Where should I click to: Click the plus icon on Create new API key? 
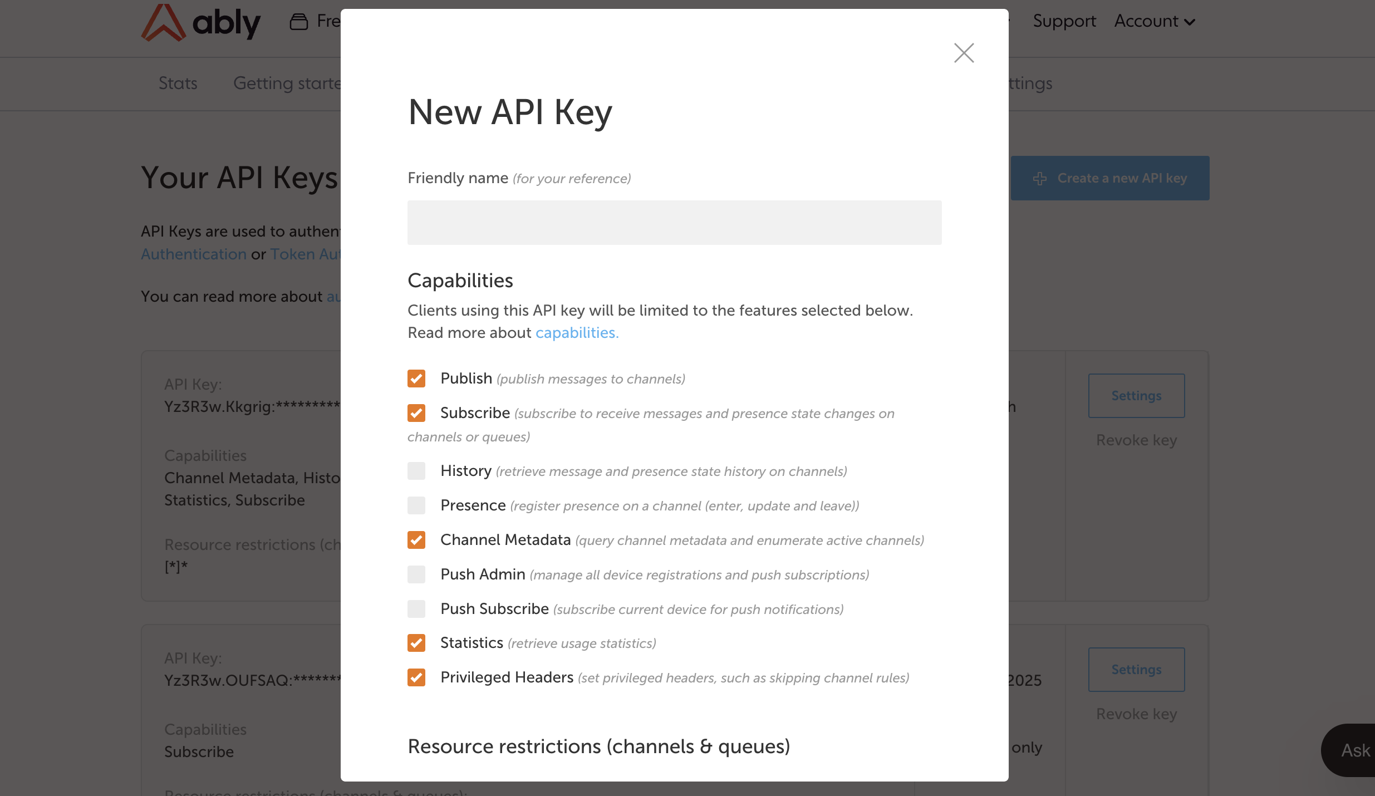tap(1039, 179)
